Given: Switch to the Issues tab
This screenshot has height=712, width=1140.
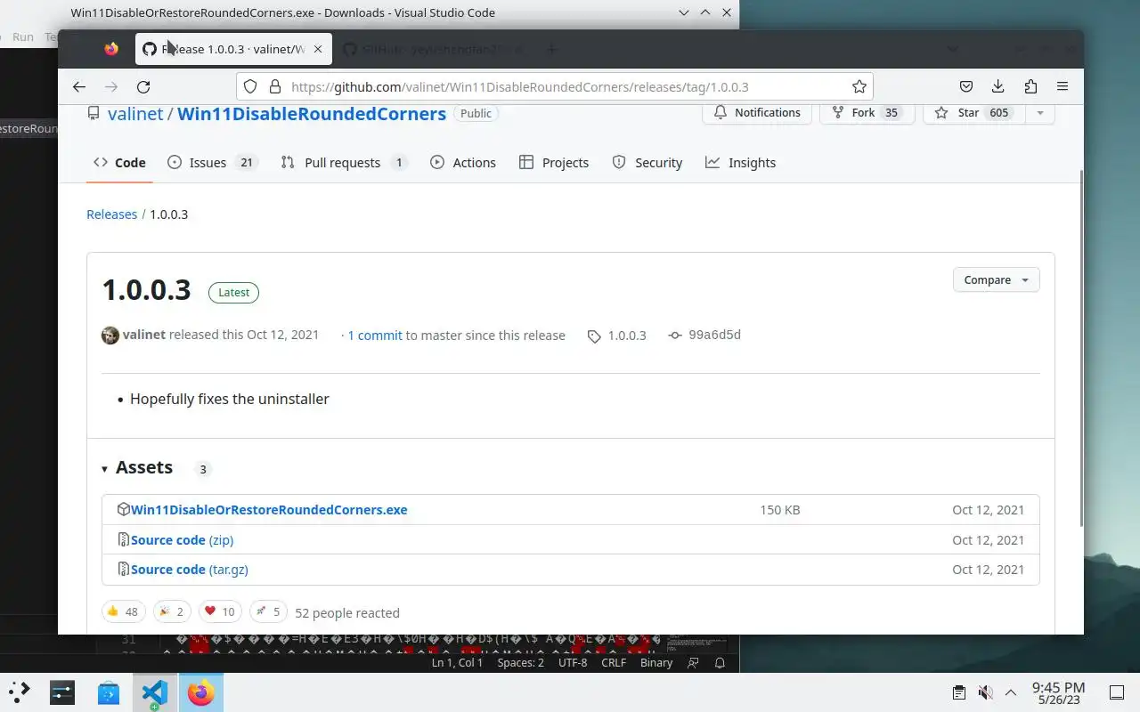Looking at the screenshot, I should tap(212, 163).
